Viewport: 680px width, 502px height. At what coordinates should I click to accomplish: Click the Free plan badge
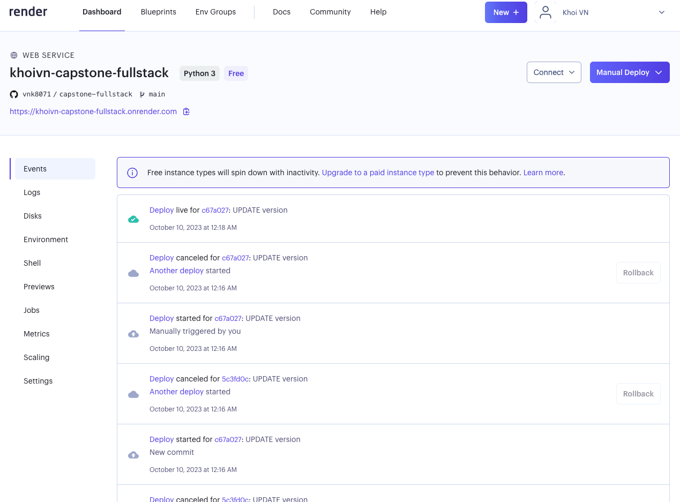236,73
